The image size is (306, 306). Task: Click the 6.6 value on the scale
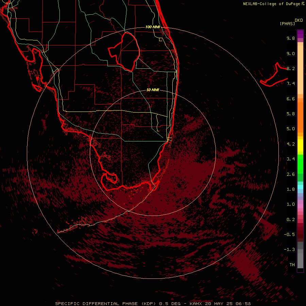291,99
